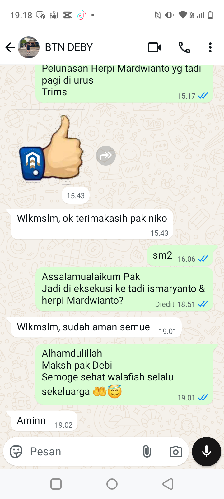The width and height of the screenshot is (224, 499).
Task: Open the camera from message bar
Action: click(175, 452)
